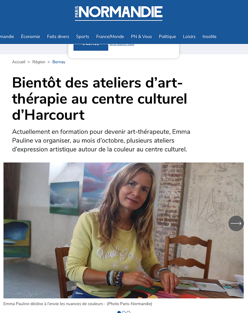The height and width of the screenshot is (313, 248).
Task: Advance photo carousel with right arrow
Action: pos(236,224)
